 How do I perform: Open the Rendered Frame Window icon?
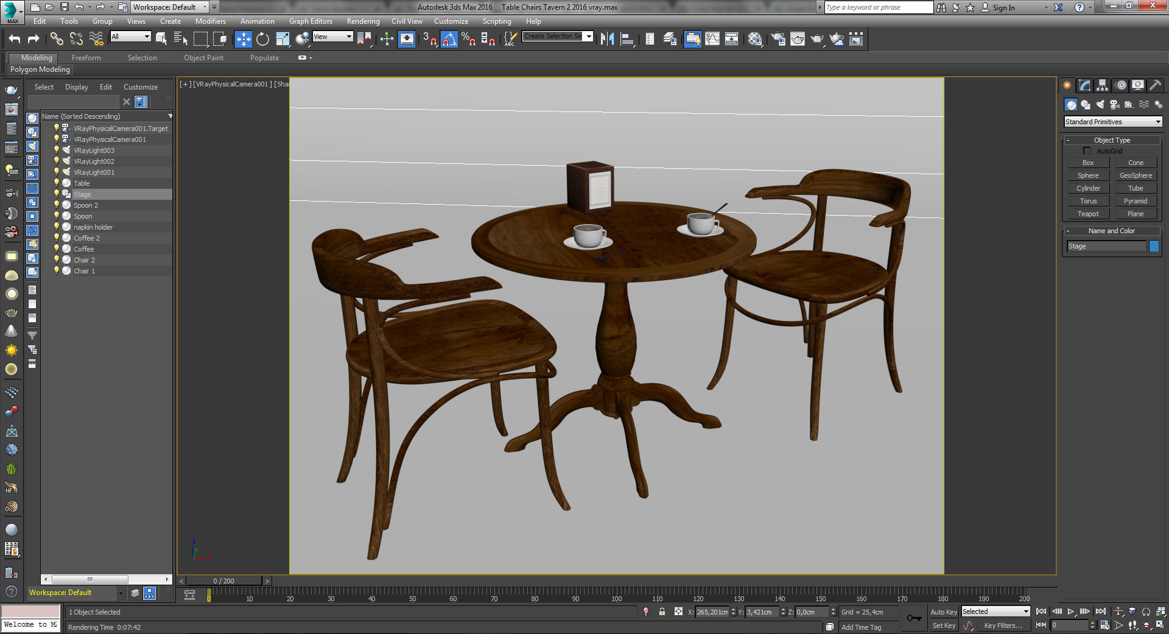[x=798, y=39]
